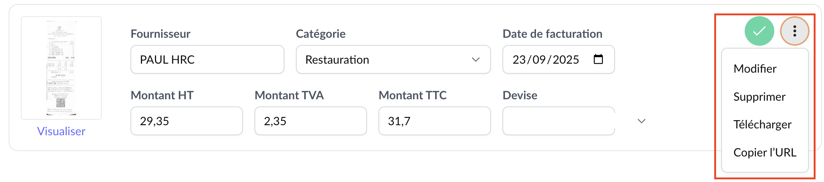This screenshot has height=182, width=824.
Task: Select the Montant TVA field showing 2,35
Action: pos(310,121)
